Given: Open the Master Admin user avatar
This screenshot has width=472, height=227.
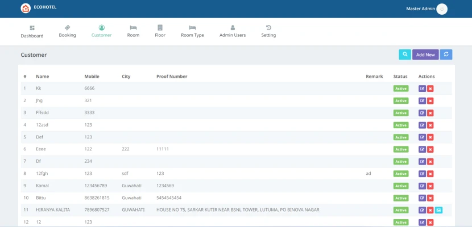Looking at the screenshot, I should pyautogui.click(x=442, y=9).
